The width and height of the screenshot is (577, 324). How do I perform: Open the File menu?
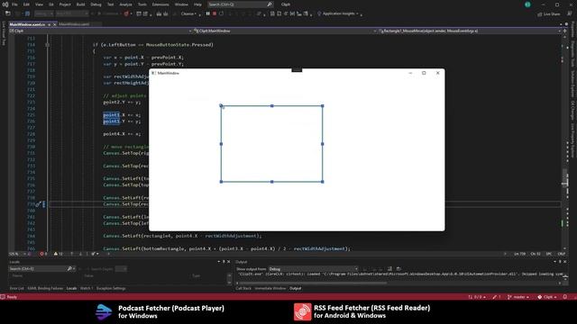click(14, 4)
